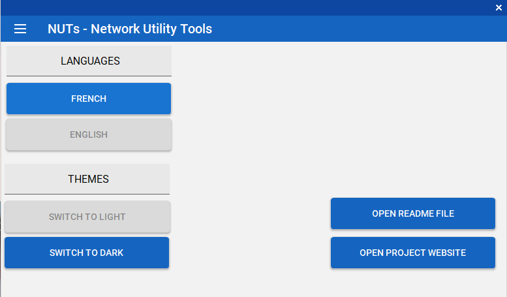The image size is (507, 297).
Task: Open the hamburger navigation menu
Action: point(20,29)
